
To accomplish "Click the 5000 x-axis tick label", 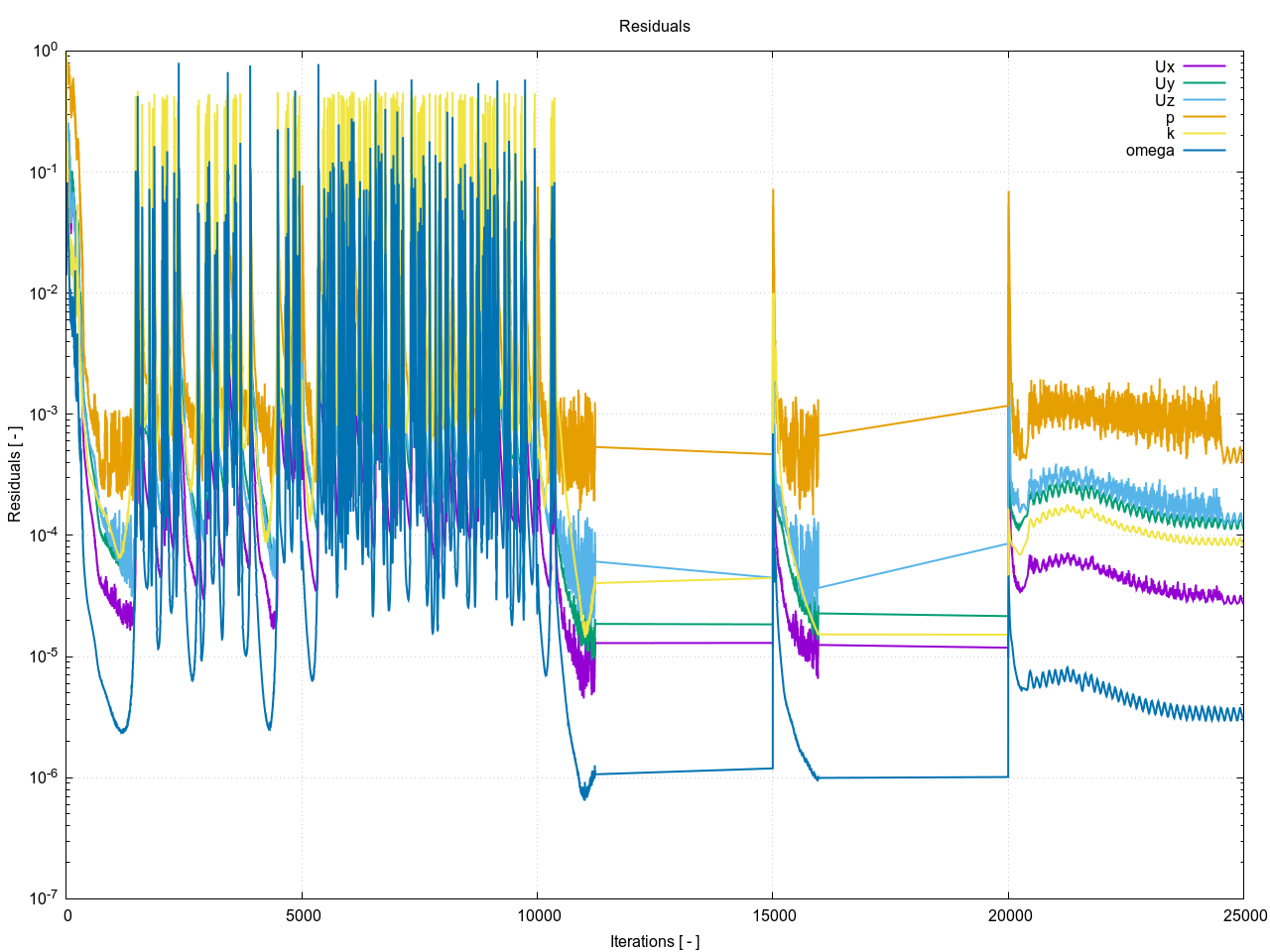I will click(x=303, y=915).
